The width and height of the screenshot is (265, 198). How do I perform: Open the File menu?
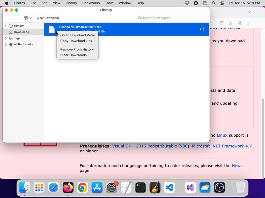click(x=33, y=3)
